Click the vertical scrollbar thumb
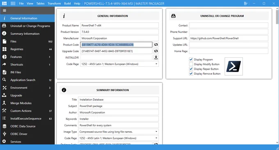279x150 pixels. pyautogui.click(x=277, y=17)
